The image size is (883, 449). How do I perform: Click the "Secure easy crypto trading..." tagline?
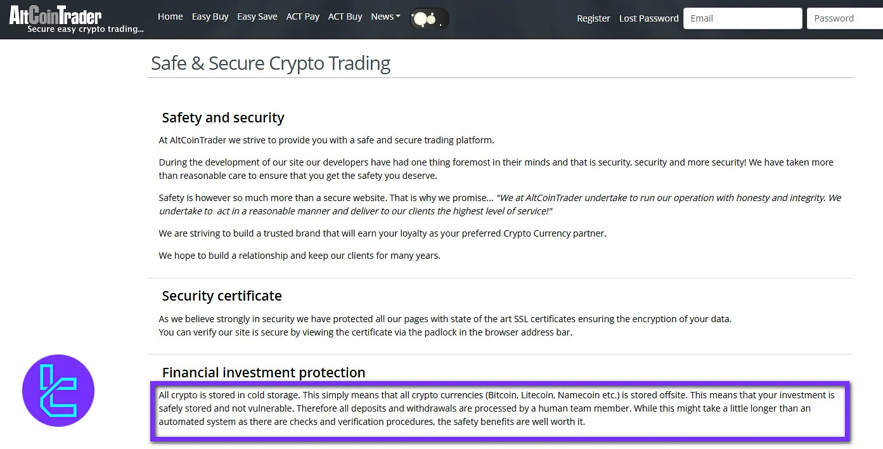(86, 29)
